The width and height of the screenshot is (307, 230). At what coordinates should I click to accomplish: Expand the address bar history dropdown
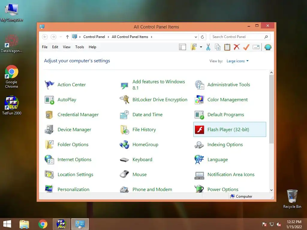click(196, 37)
